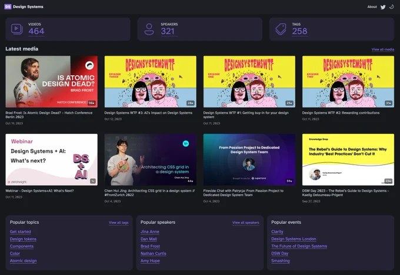Open the Design tokens topic

tap(23, 239)
